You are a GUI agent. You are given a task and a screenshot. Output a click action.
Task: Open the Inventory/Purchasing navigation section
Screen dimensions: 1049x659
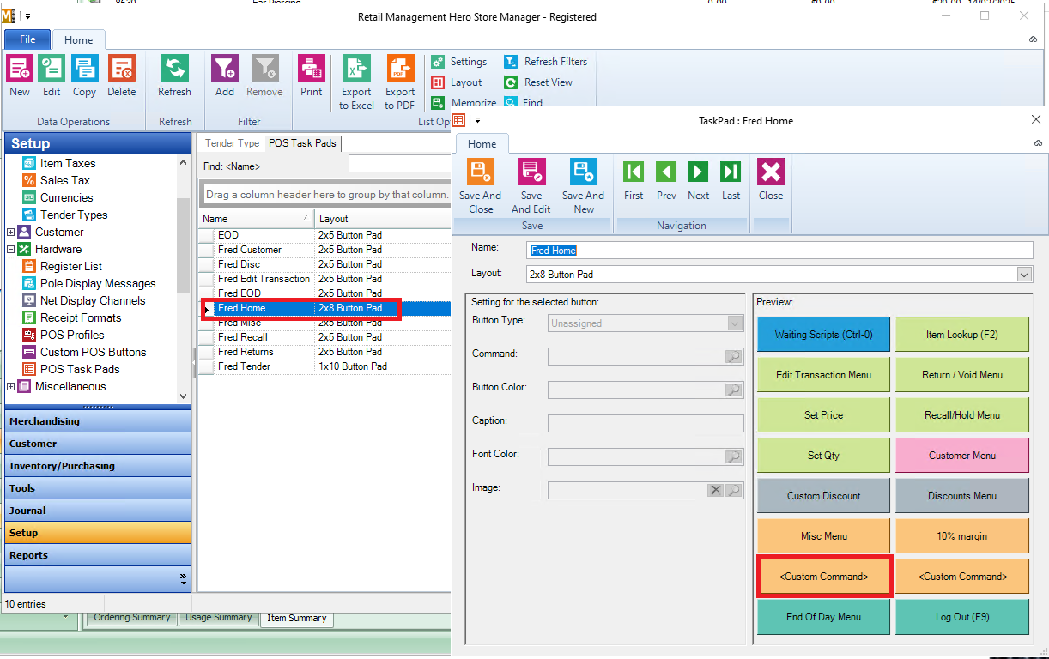(98, 466)
